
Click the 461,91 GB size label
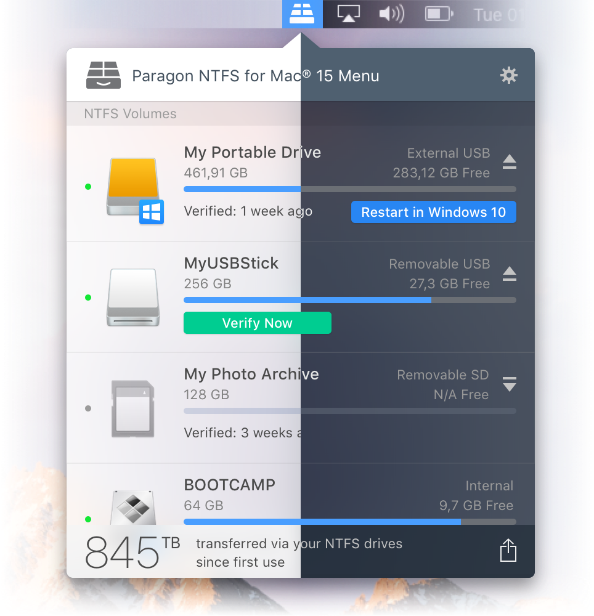[216, 173]
